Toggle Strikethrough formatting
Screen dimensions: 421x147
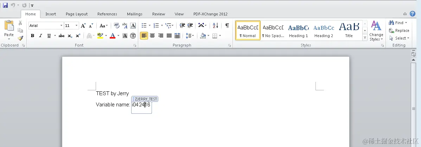coord(62,36)
